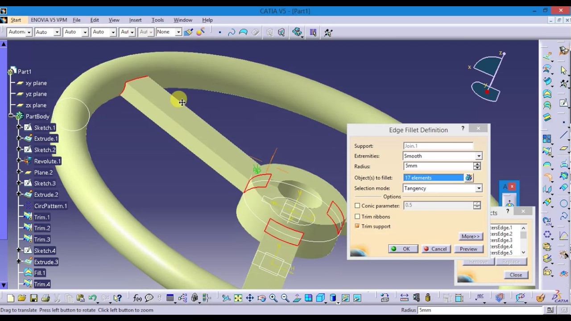Open the ENOVIA V5 VPM menu
571x321 pixels.
tap(49, 20)
